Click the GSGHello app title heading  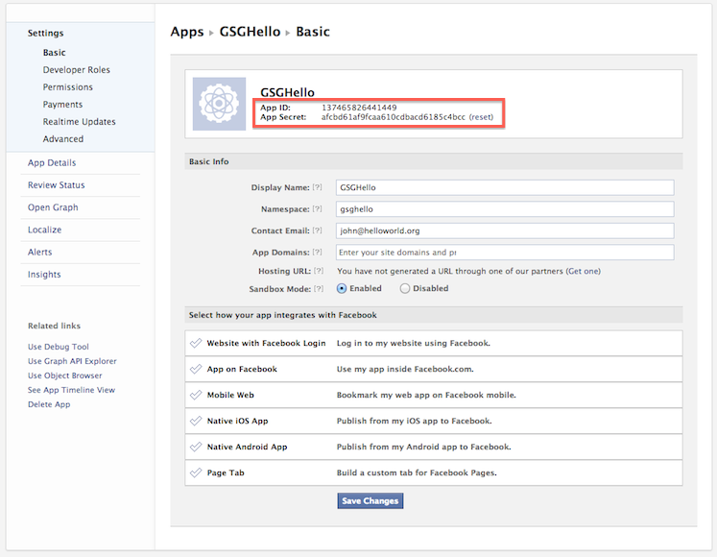(x=287, y=92)
